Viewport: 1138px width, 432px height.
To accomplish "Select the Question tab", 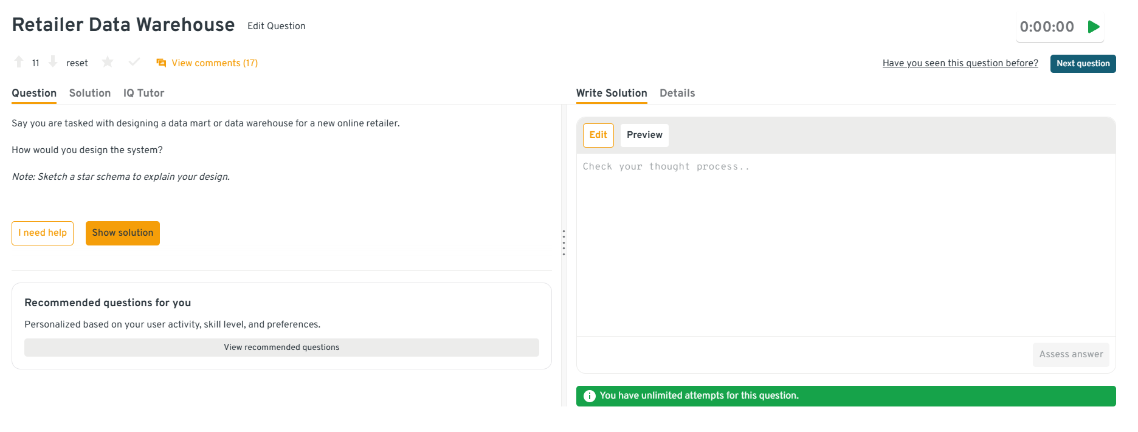I will coord(34,93).
